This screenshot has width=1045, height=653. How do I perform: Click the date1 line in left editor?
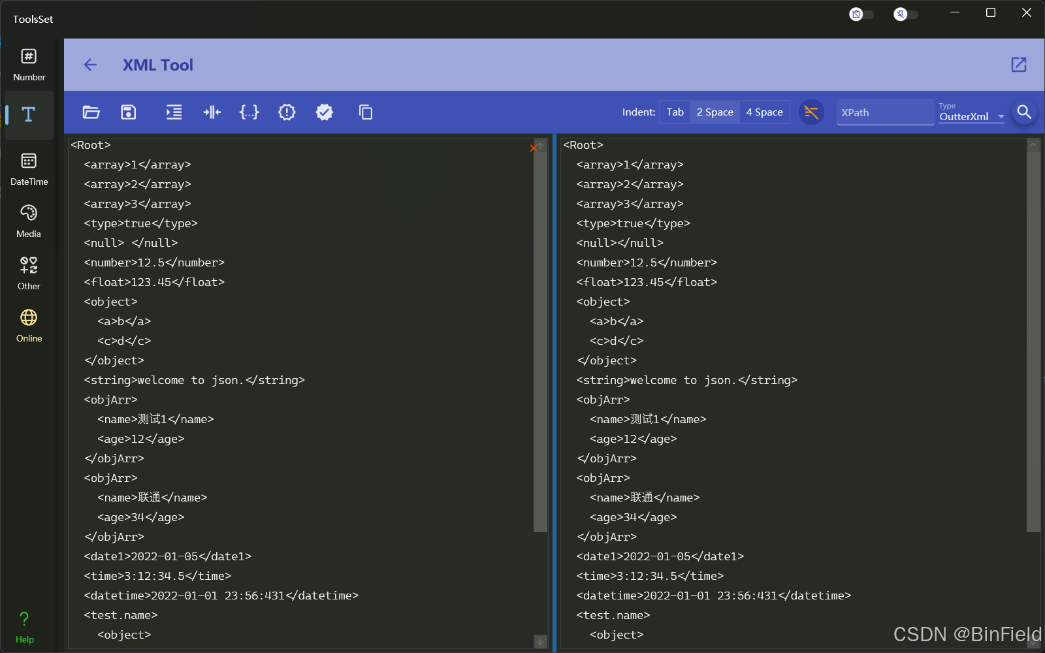[x=168, y=556]
